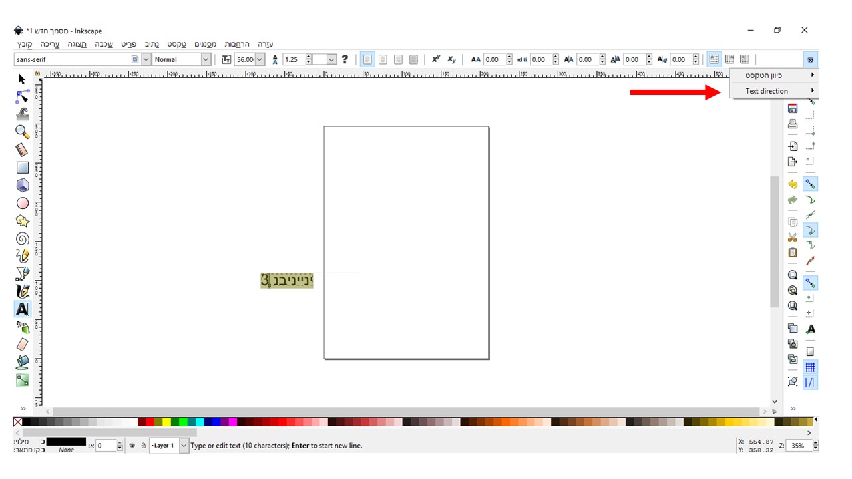
Task: Expand the Normal font style dropdown
Action: coord(205,59)
